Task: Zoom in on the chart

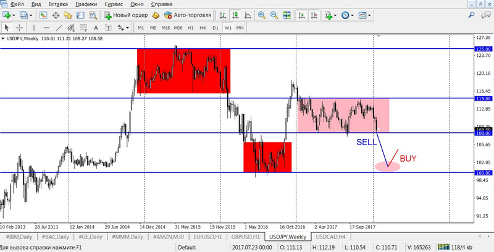Action: click(x=262, y=15)
